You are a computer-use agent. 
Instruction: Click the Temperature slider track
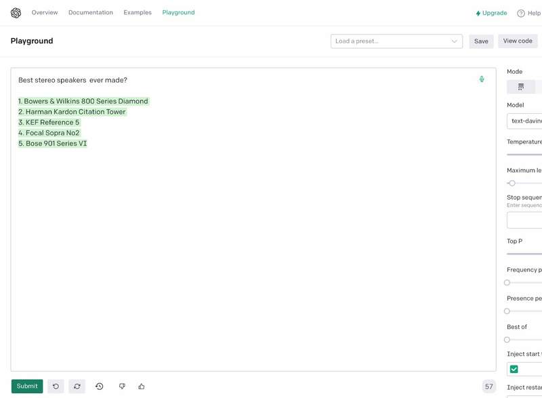coord(524,154)
